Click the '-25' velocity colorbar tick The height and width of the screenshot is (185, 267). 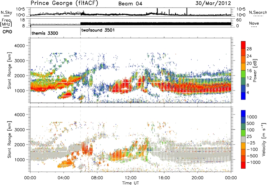tap(251, 143)
